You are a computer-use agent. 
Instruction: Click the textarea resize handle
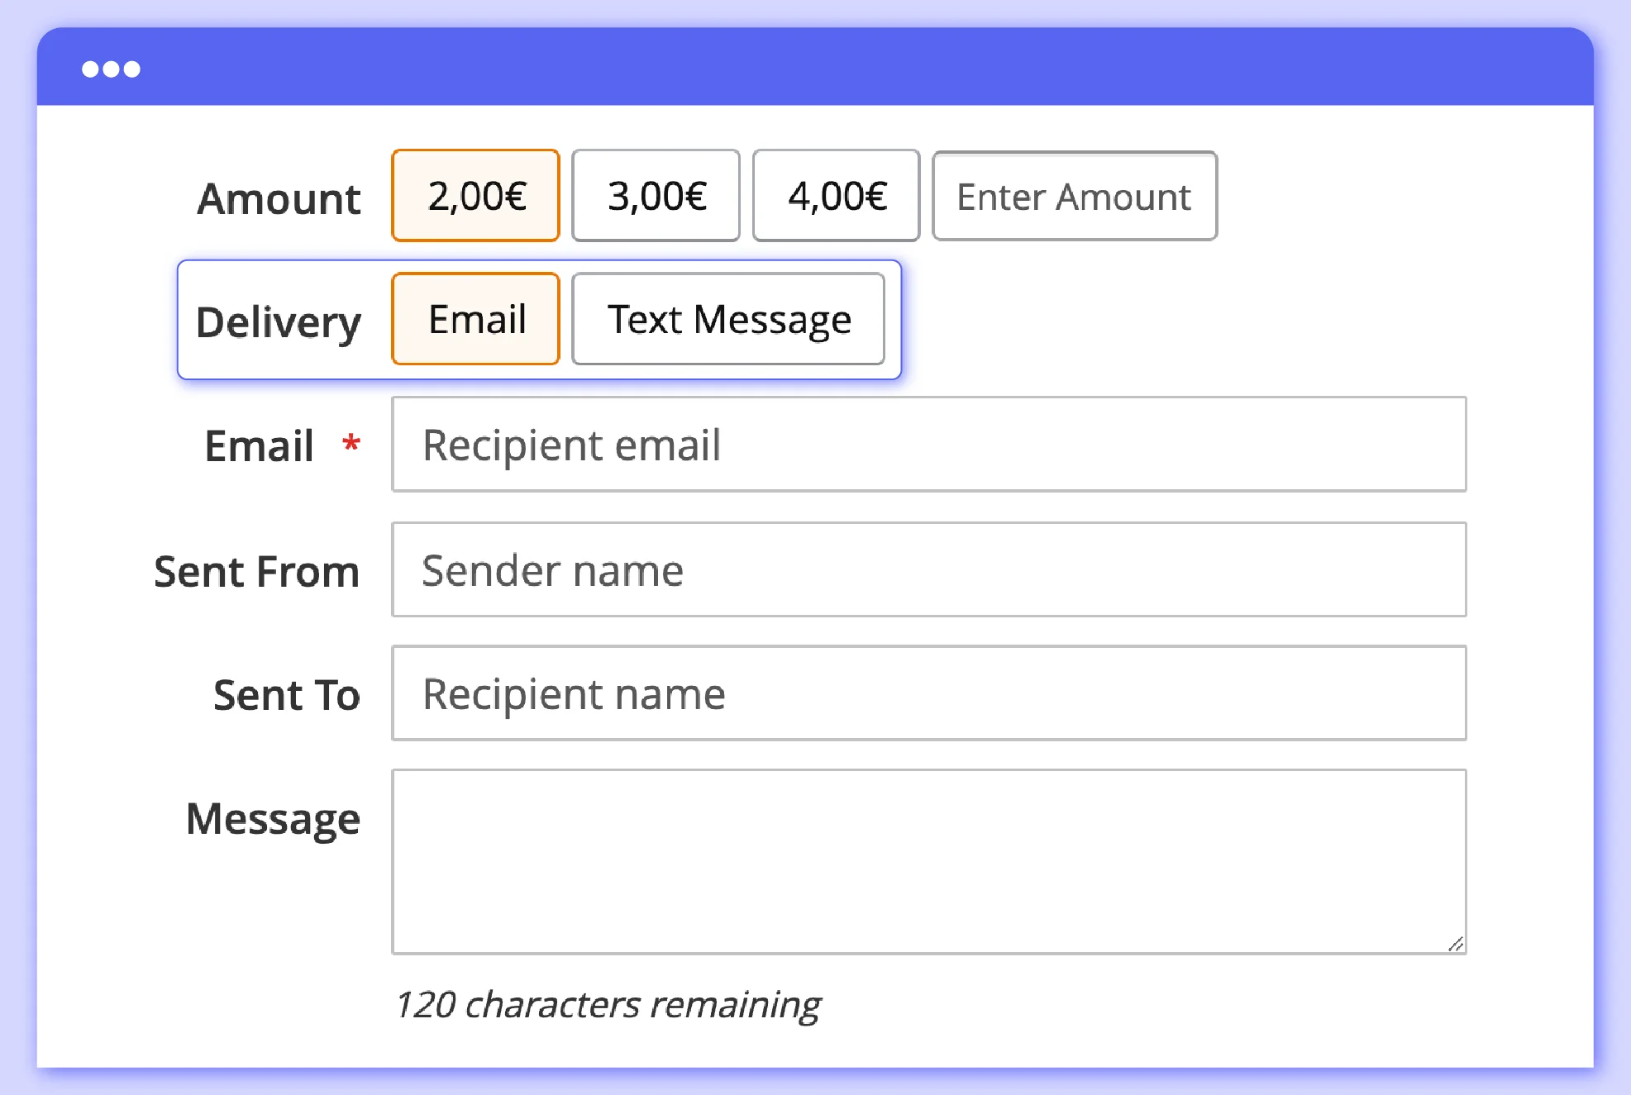1457,944
